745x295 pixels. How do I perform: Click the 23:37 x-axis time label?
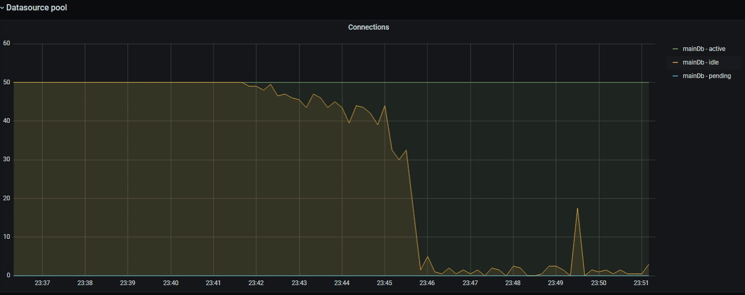click(42, 283)
